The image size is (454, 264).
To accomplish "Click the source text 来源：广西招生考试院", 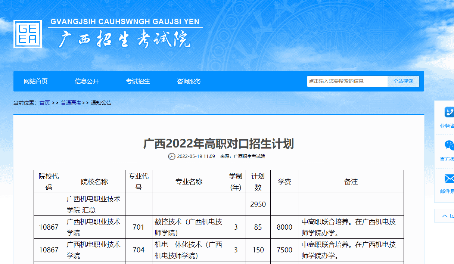I will pyautogui.click(x=243, y=156).
